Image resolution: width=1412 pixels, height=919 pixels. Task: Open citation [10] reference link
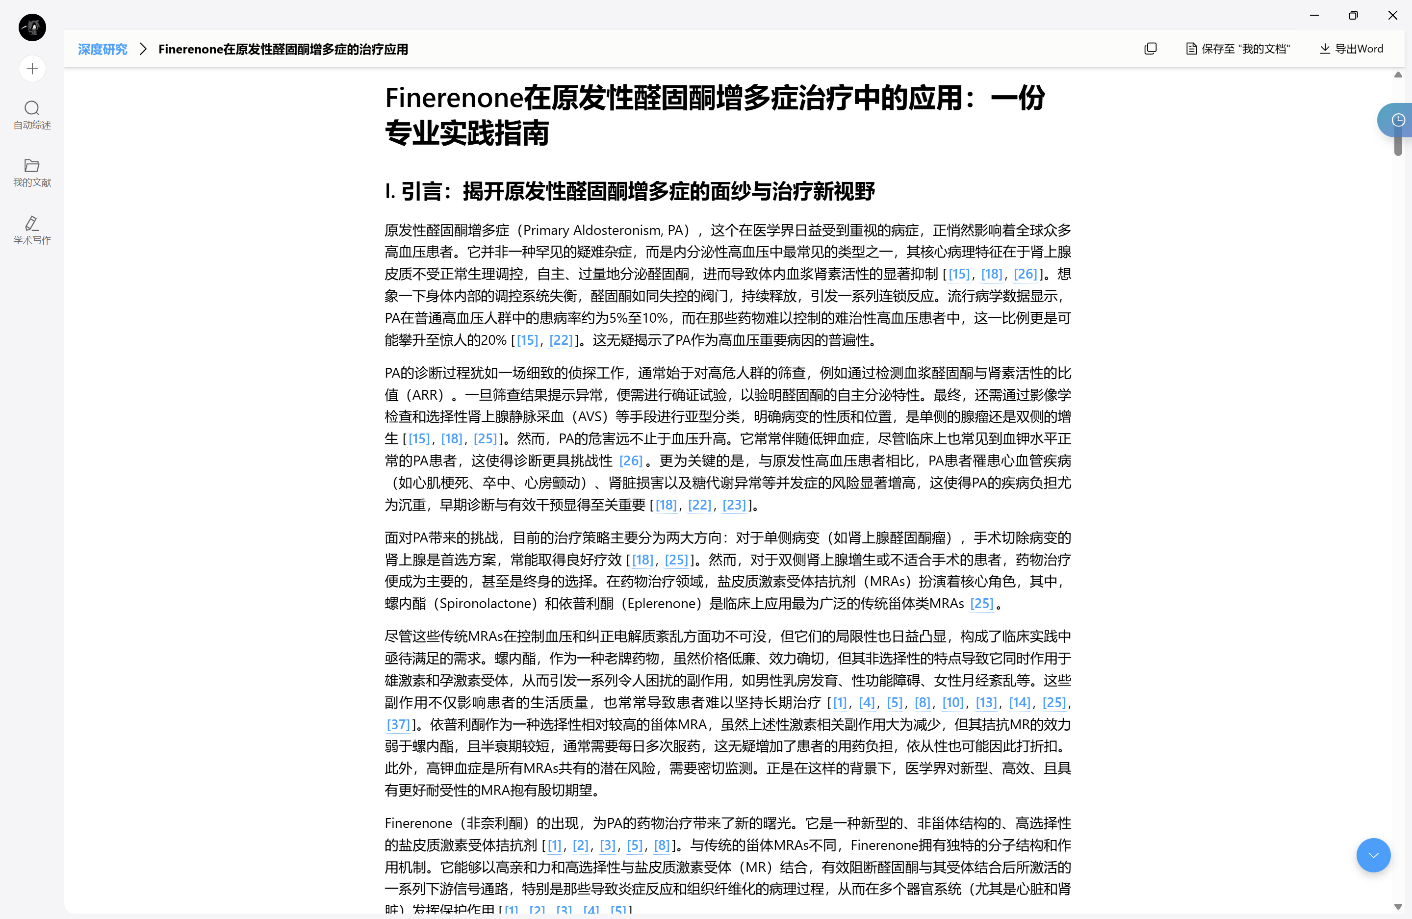(953, 702)
